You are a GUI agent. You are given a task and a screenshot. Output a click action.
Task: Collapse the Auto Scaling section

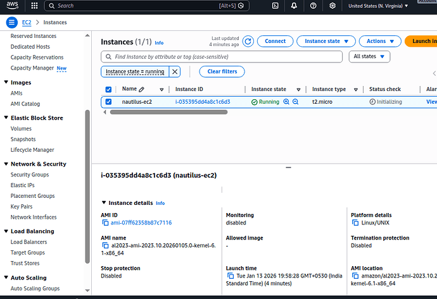(6, 278)
